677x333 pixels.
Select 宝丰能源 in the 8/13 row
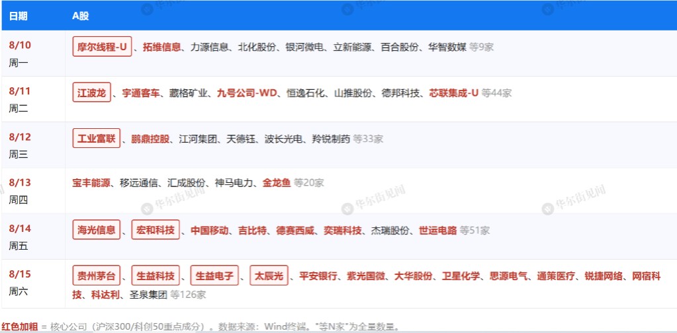coord(91,182)
